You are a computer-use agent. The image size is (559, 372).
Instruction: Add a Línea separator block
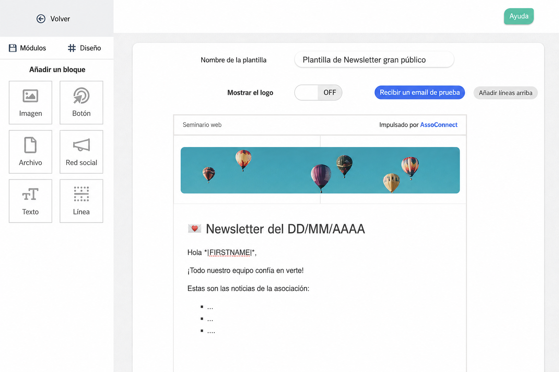82,201
